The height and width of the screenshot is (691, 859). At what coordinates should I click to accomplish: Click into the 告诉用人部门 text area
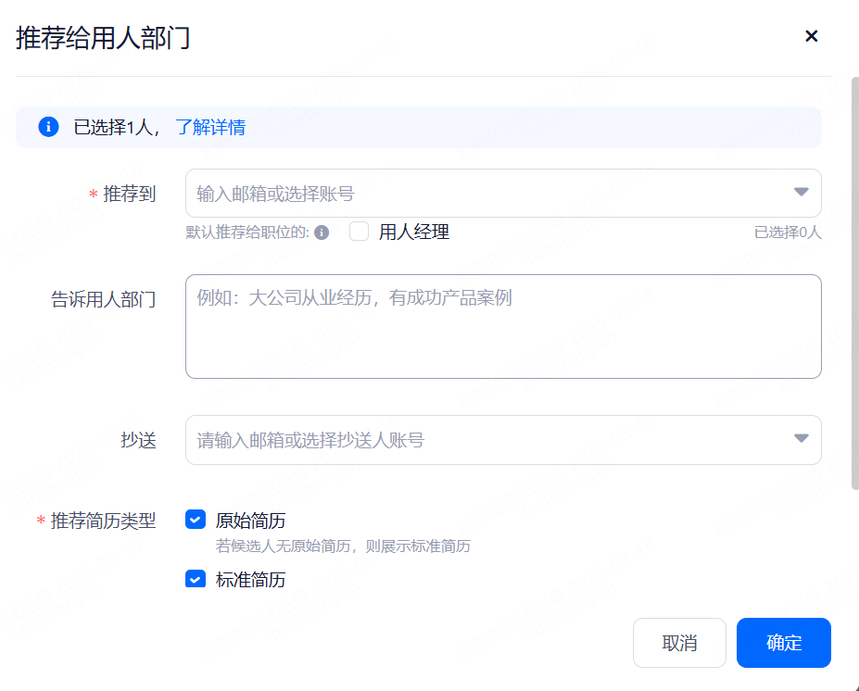tap(502, 326)
